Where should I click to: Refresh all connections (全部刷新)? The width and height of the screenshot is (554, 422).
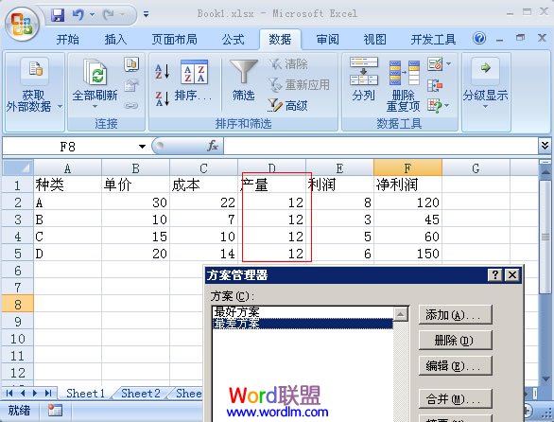(95, 85)
